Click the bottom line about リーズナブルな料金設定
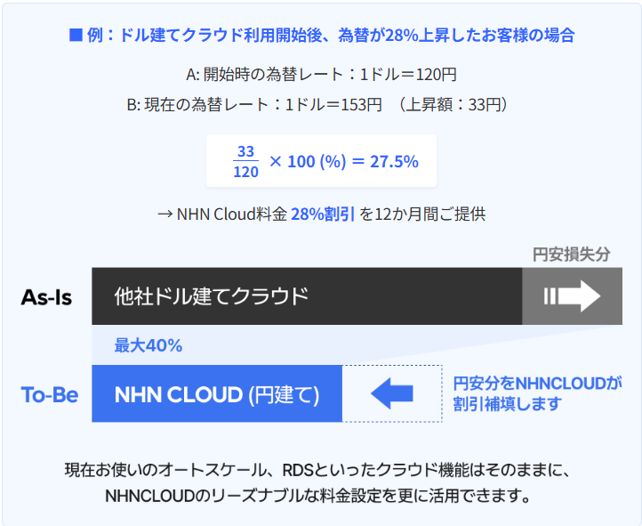 pos(321,495)
